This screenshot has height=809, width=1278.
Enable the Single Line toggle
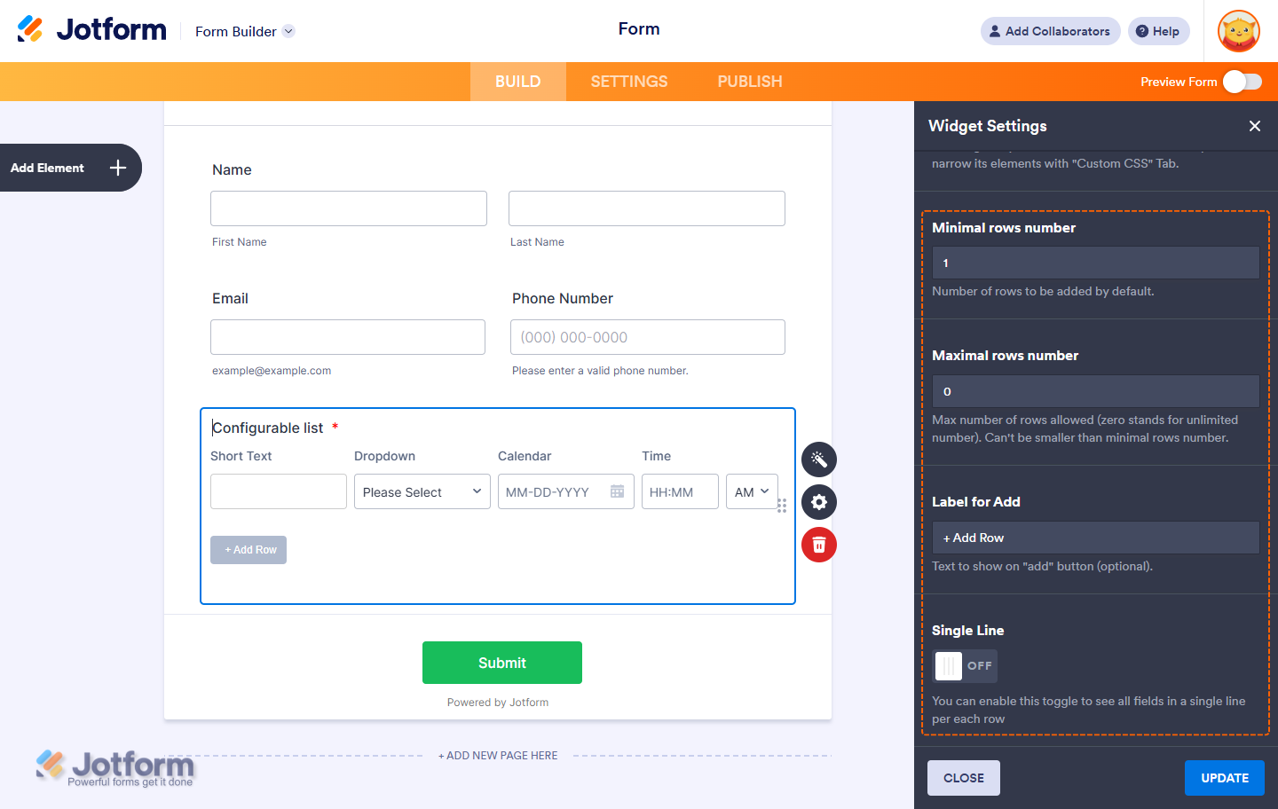pyautogui.click(x=966, y=666)
